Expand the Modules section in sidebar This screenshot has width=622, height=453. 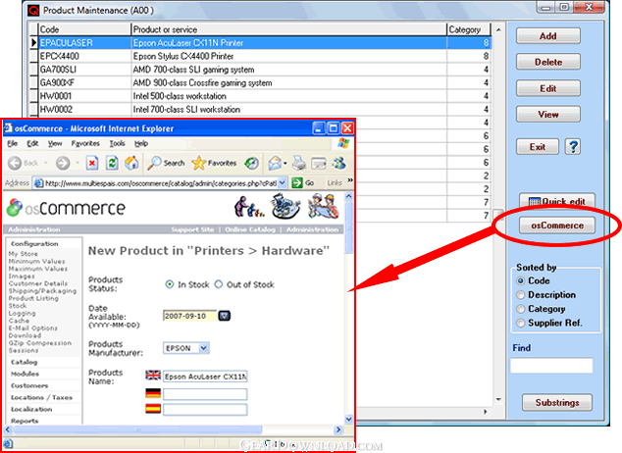25,374
